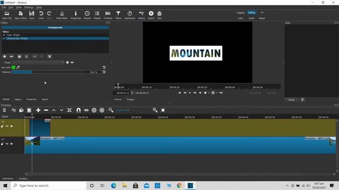Open the Keyframes stopwatch icon

pos(130,15)
